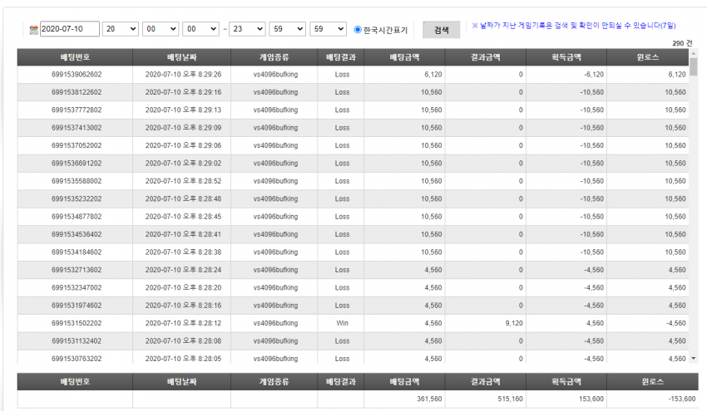Image resolution: width=707 pixels, height=411 pixels.
Task: Click the 배팅번호 column header in the upper table
Action: click(x=75, y=57)
